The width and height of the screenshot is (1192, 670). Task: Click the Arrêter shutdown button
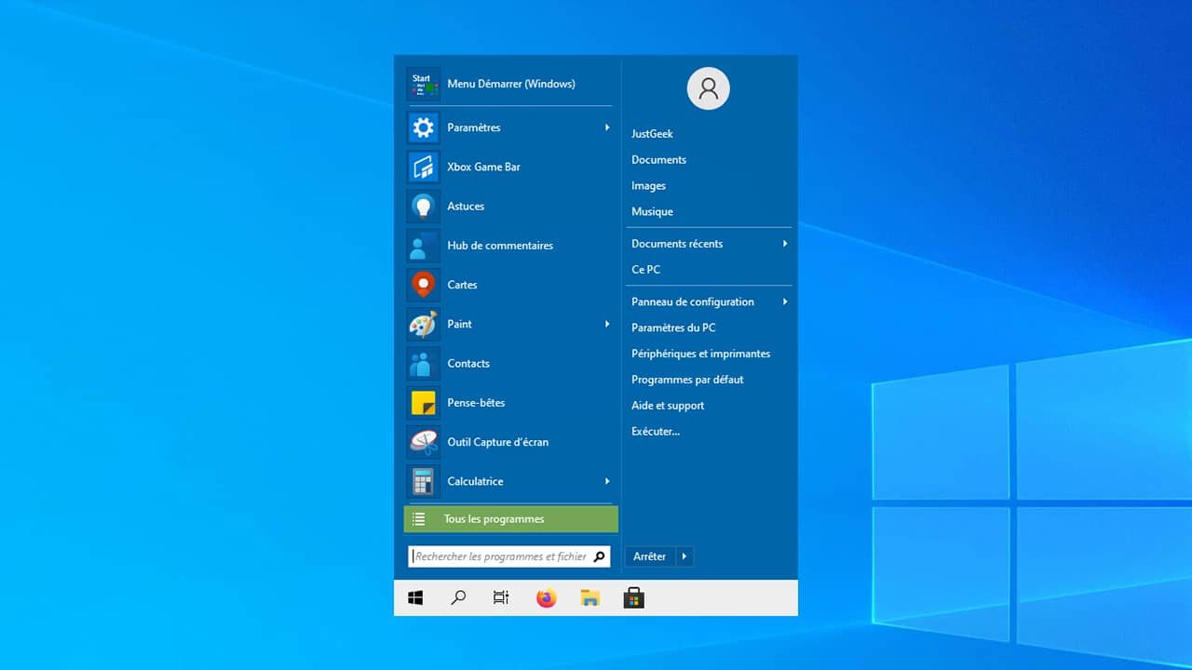coord(650,556)
